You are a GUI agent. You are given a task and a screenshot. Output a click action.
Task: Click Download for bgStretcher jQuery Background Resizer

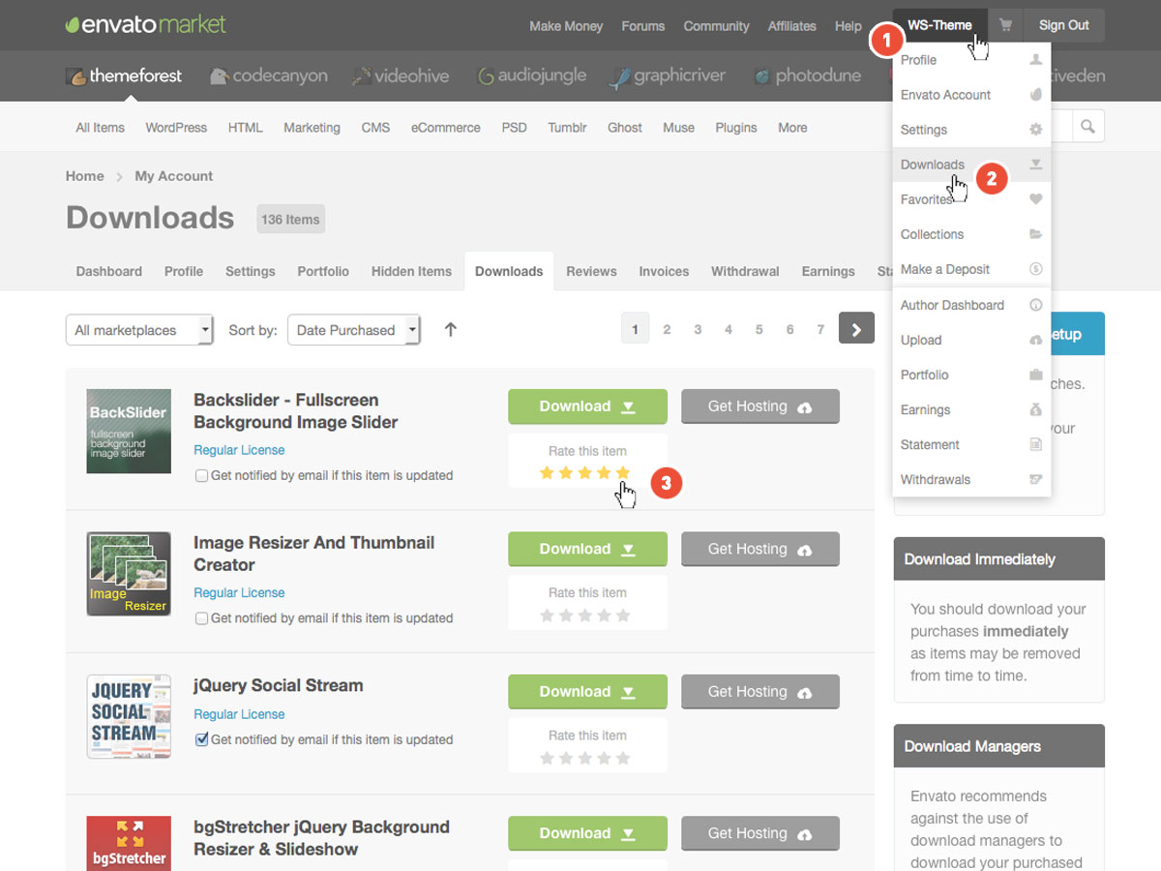[587, 833]
